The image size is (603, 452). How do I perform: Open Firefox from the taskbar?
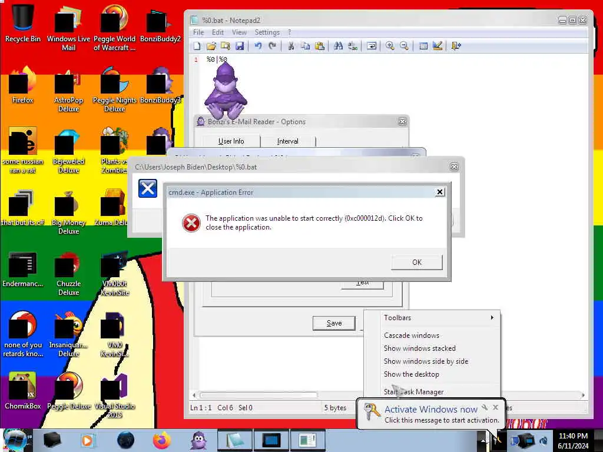coord(161,440)
